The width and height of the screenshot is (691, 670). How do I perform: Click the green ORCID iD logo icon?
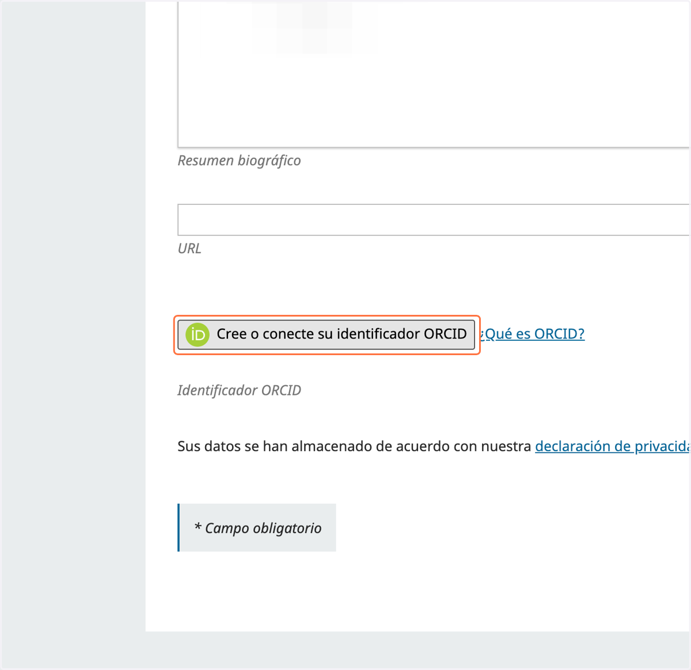(198, 334)
